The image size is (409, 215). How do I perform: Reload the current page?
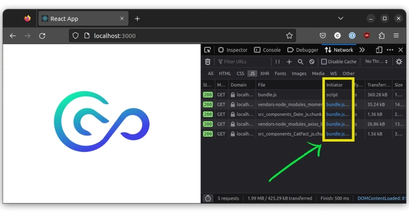(42, 36)
